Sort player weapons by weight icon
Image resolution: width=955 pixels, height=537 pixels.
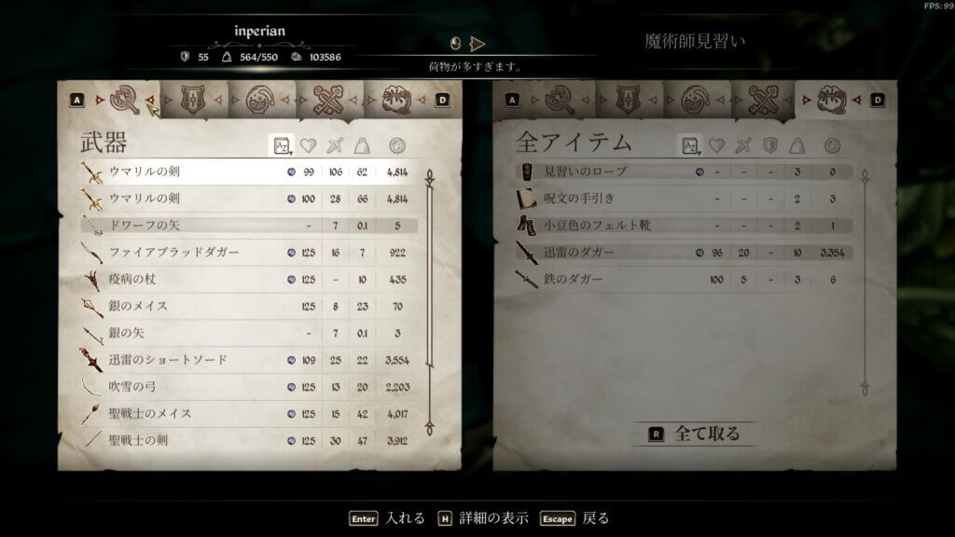pyautogui.click(x=363, y=145)
